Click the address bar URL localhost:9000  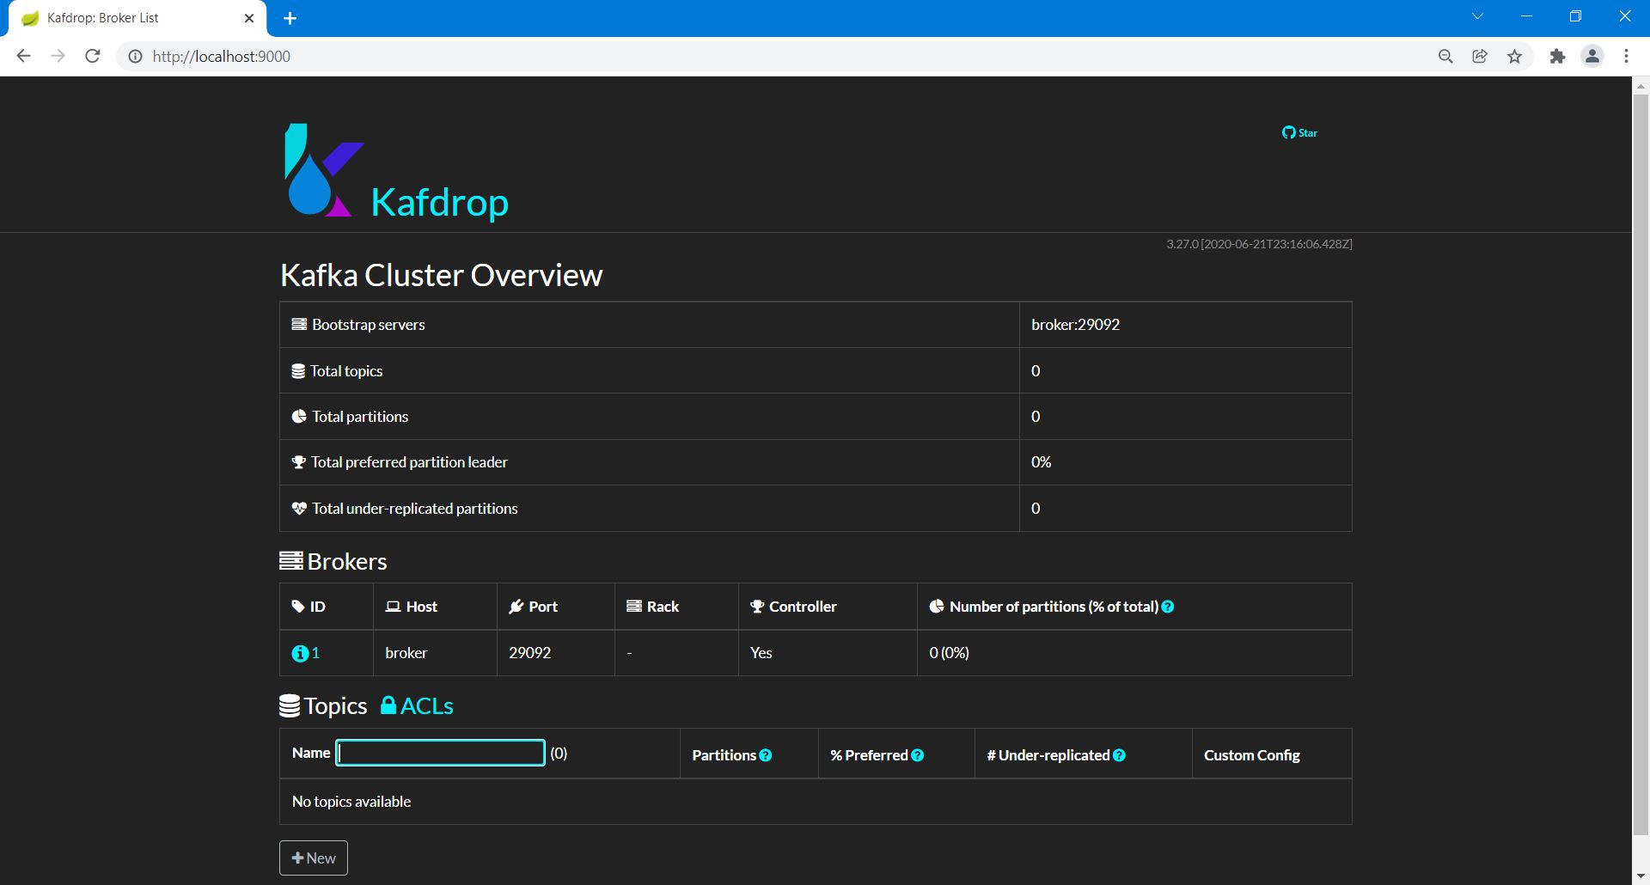tap(222, 57)
